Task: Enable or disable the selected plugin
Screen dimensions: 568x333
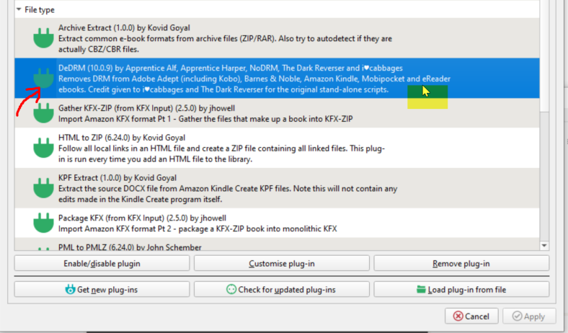Action: point(102,263)
